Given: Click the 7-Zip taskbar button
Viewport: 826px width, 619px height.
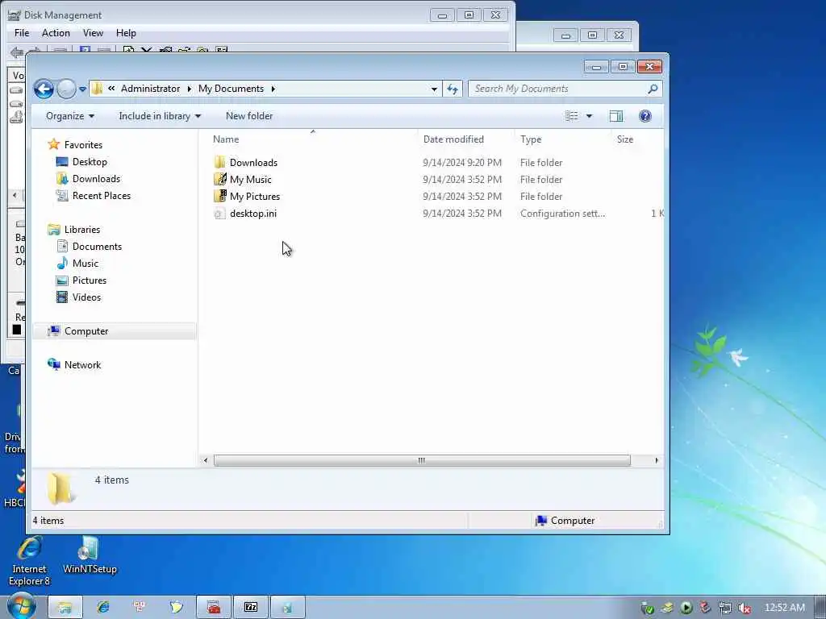Looking at the screenshot, I should 251,608.
